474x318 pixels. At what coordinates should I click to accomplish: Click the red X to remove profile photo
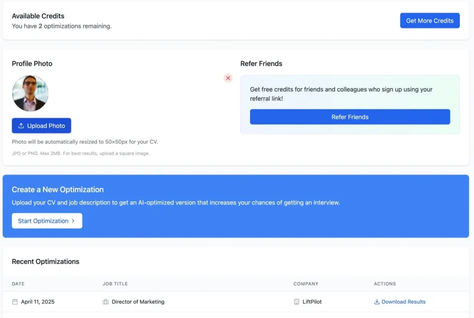click(228, 78)
